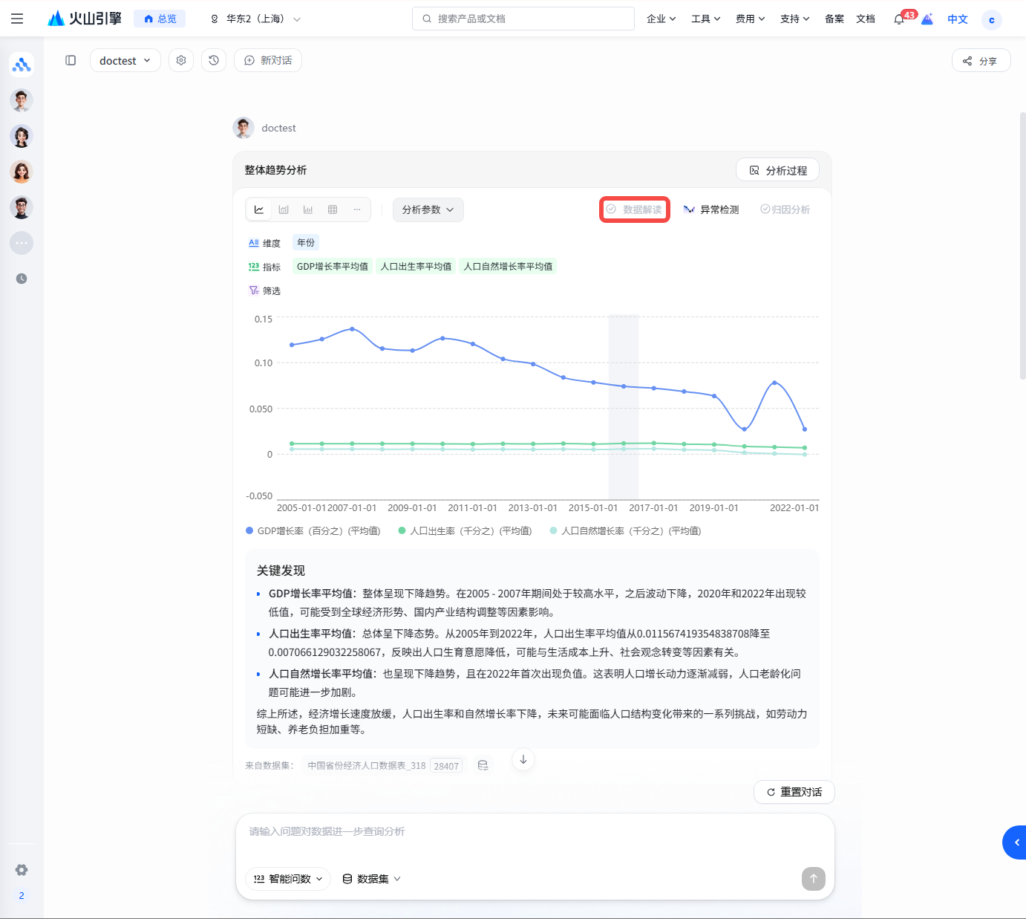Expand the 分析参数 dropdown
Screen dimensions: 1026x919
point(428,210)
